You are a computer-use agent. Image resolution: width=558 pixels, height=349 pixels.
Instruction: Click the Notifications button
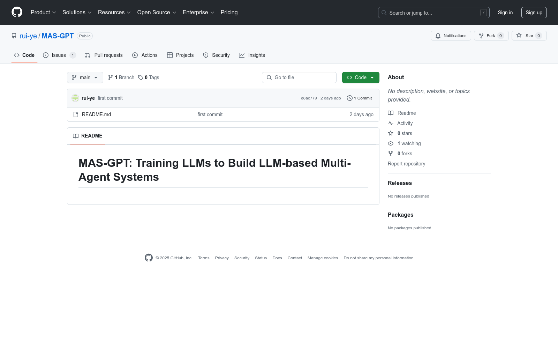[x=451, y=36]
